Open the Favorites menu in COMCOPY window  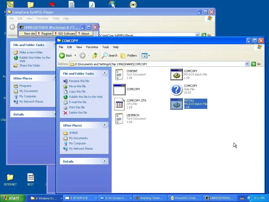tap(92, 47)
